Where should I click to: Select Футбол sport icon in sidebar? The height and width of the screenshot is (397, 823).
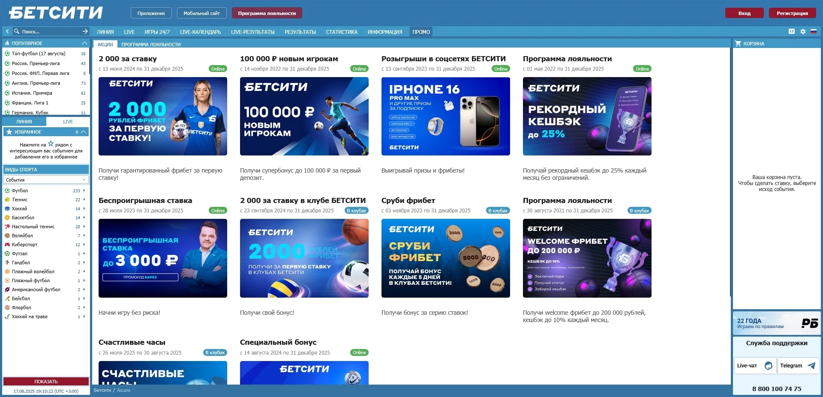7,191
